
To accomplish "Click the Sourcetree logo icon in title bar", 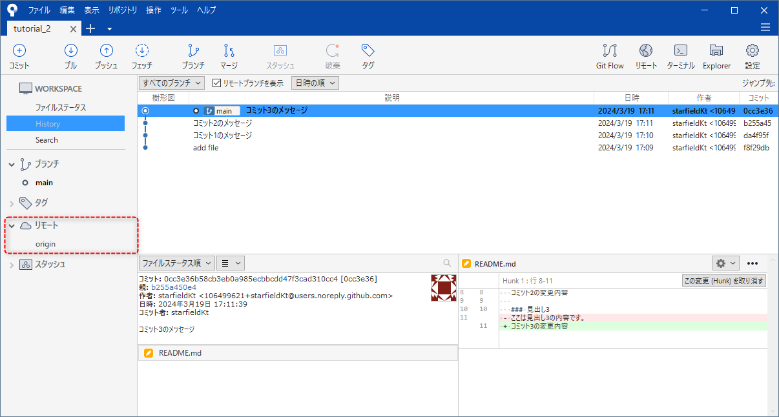I will (12, 10).
